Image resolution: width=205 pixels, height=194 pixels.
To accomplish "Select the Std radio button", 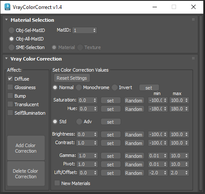I will (x=55, y=122).
